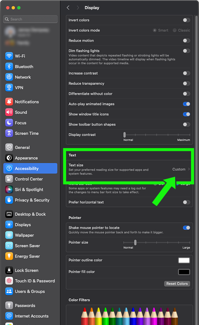Screen dimensions: 199x325
Task: Open Accessibility in the sidebar
Action: (x=30, y=168)
